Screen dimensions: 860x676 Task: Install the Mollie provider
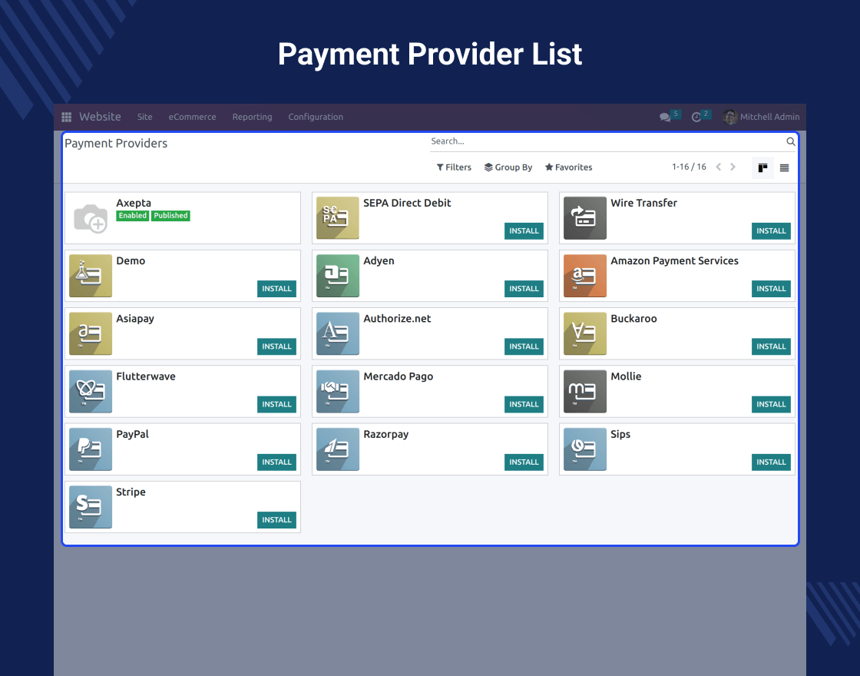click(771, 404)
